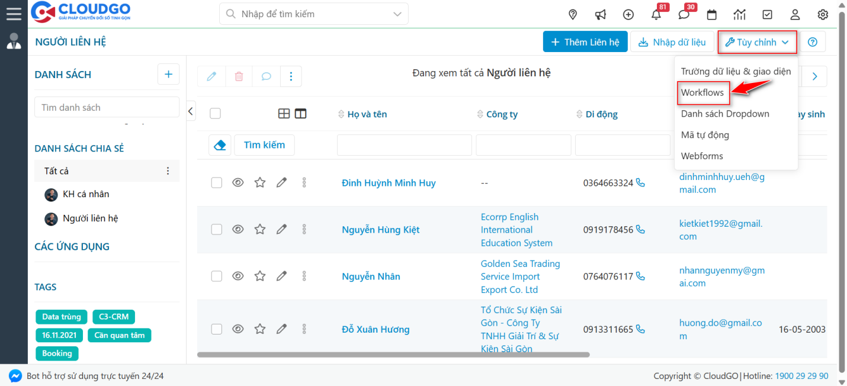Viewport: 847px width, 386px height.
Task: Open the calendar icon in the top bar
Action: pos(711,14)
